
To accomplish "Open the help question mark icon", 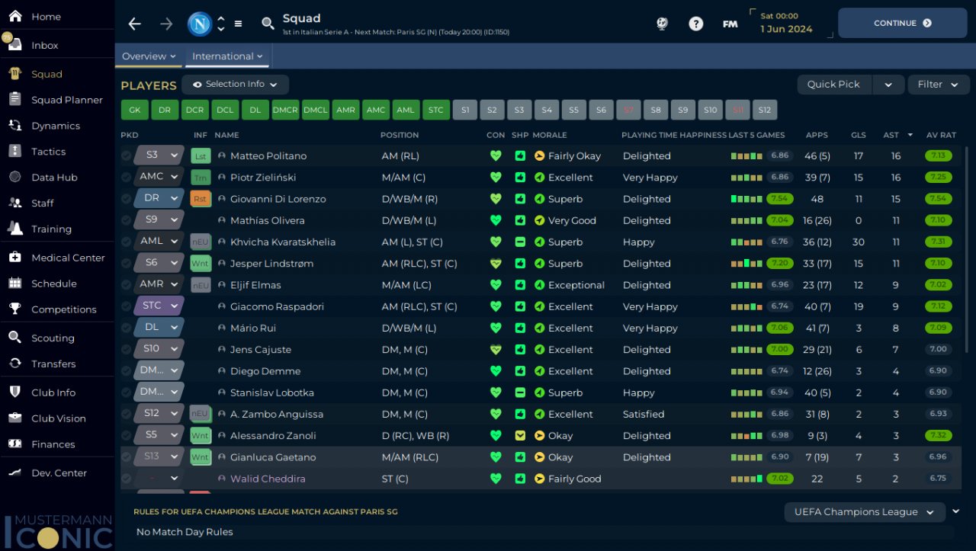I will pos(695,24).
